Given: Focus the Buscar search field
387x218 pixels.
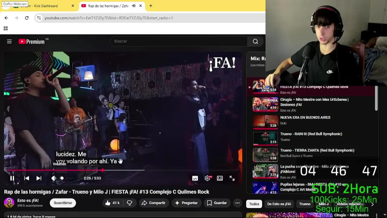Looking at the screenshot, I should tap(178, 41).
